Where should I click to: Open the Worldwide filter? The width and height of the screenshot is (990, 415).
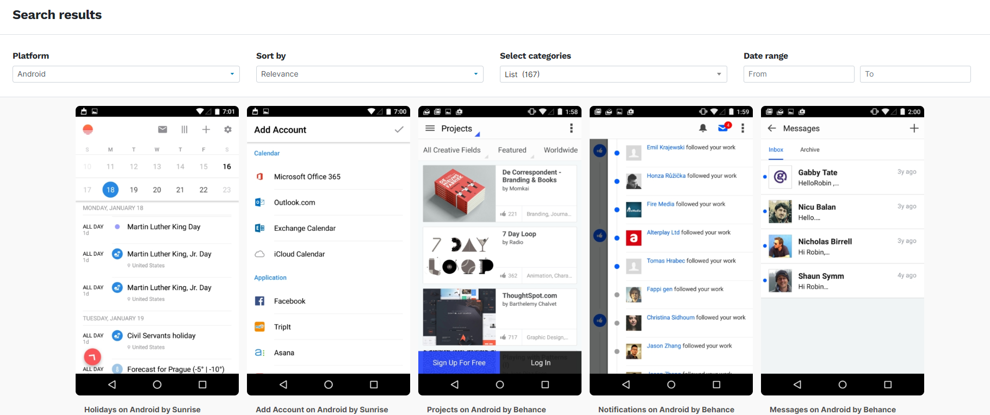pyautogui.click(x=561, y=150)
